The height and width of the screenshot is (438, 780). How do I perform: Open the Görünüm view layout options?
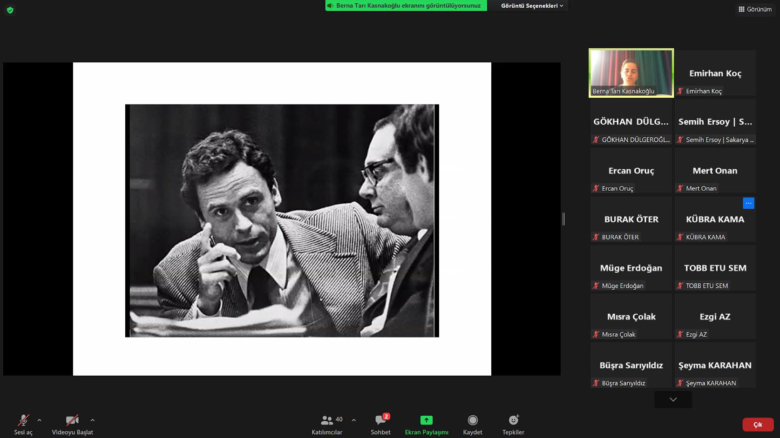[755, 9]
